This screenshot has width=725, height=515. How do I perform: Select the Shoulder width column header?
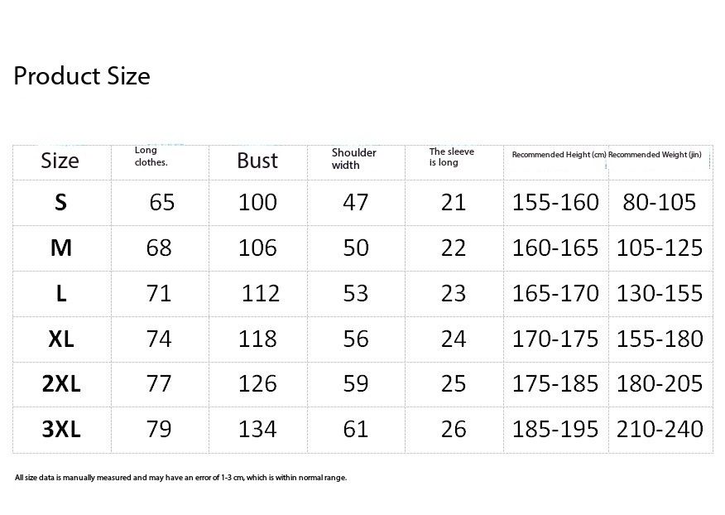click(x=353, y=158)
